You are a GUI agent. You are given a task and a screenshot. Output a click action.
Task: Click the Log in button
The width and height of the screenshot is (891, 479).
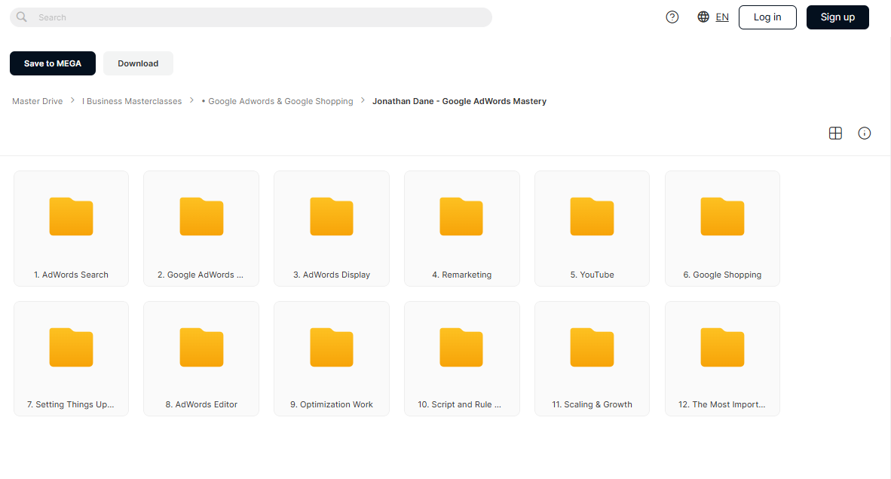[767, 17]
